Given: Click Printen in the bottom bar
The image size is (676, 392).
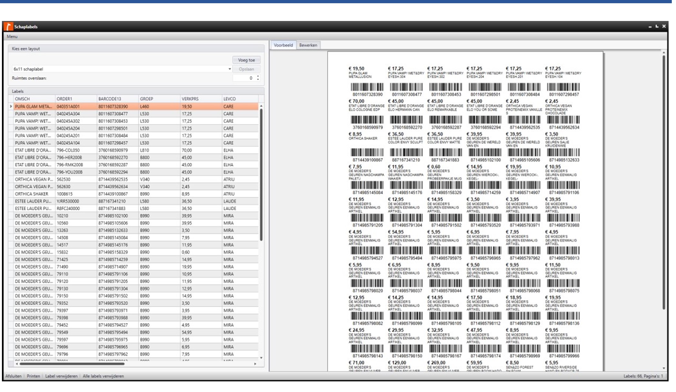Looking at the screenshot, I should [33, 376].
